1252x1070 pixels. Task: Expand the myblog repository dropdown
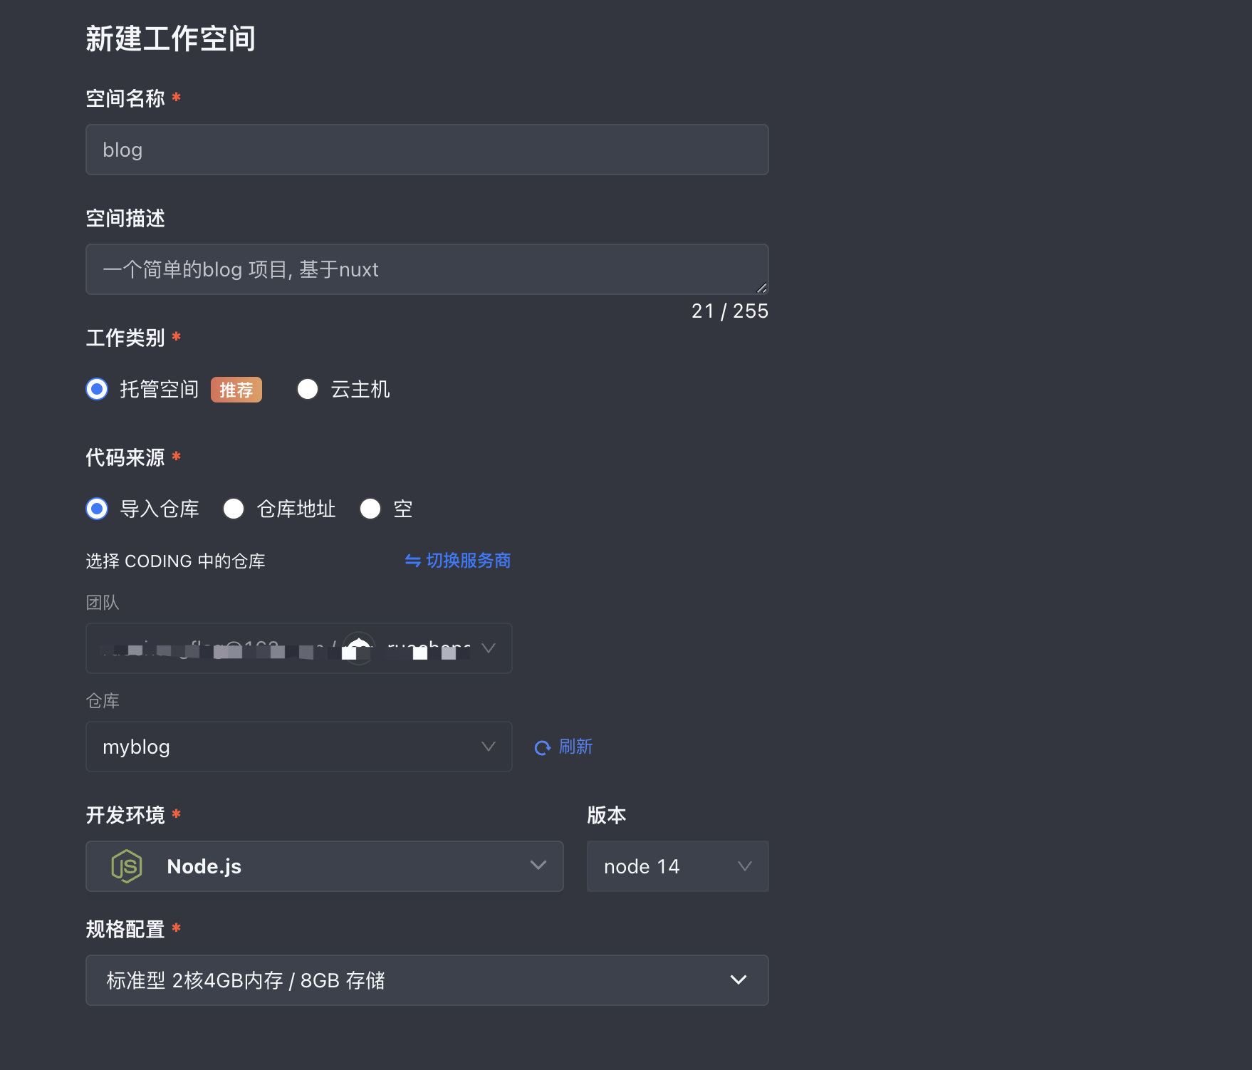pos(298,747)
